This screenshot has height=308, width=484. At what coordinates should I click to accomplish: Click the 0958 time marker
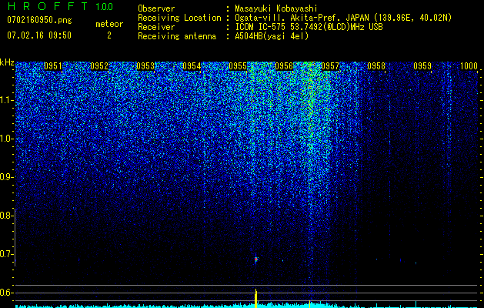376,66
